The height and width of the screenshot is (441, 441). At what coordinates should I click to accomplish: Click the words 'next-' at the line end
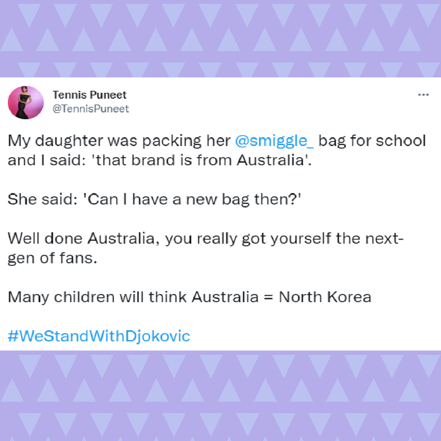pos(384,238)
